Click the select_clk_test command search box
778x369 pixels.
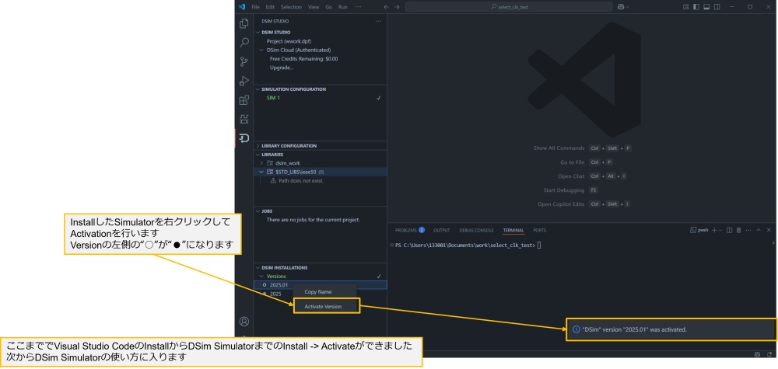tap(509, 7)
